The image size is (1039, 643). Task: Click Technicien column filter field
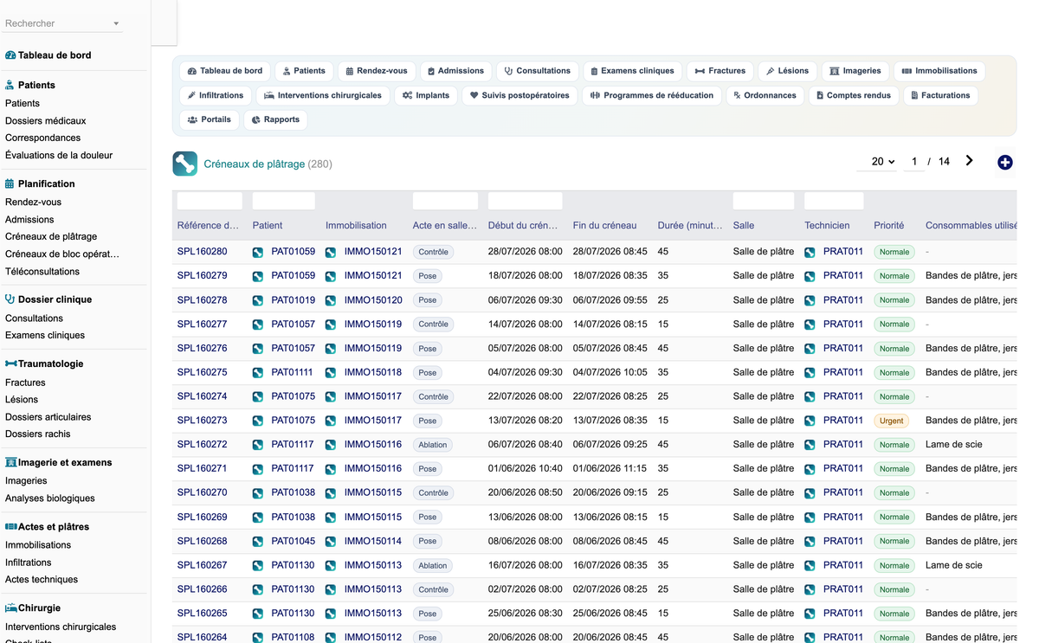834,201
